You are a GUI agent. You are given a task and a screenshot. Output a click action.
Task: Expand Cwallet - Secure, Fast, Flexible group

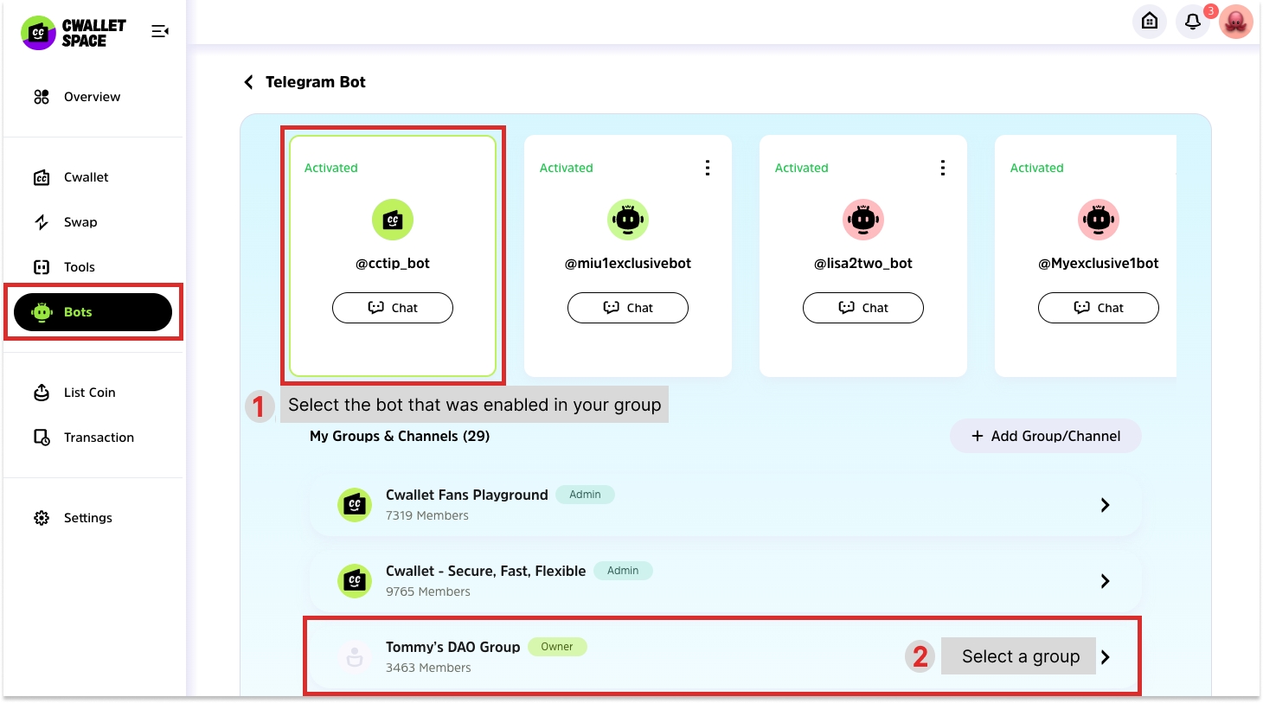[x=1105, y=581]
